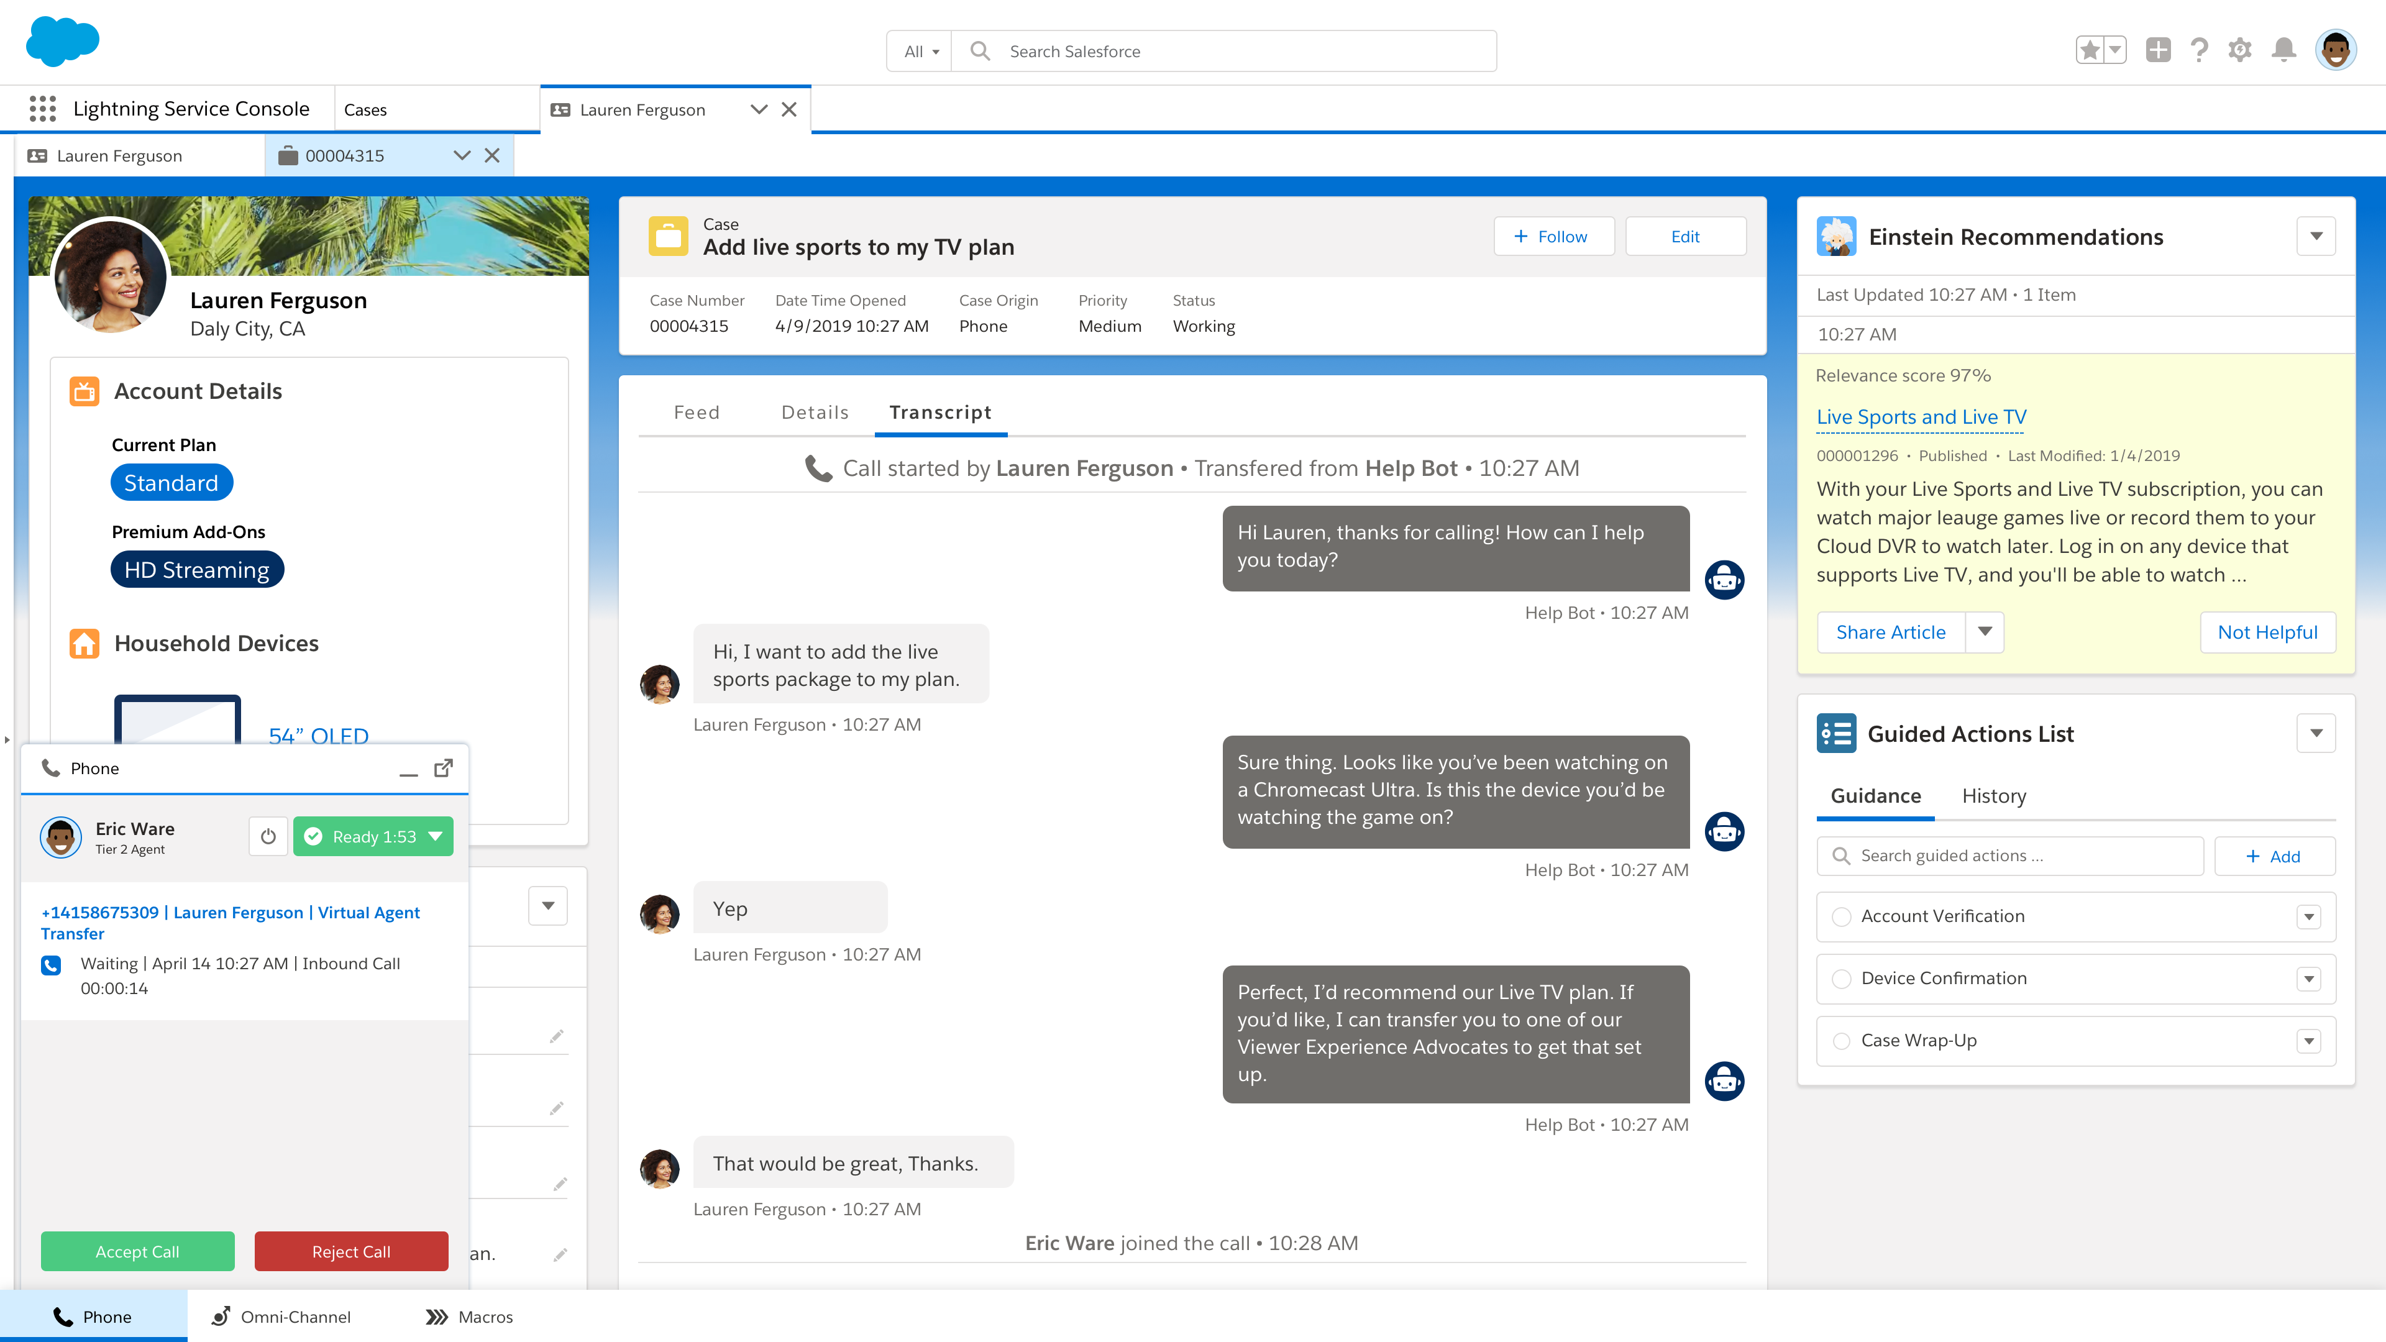2386x1342 pixels.
Task: Open Einstein Recommendations panel dropdown menu
Action: (2316, 236)
